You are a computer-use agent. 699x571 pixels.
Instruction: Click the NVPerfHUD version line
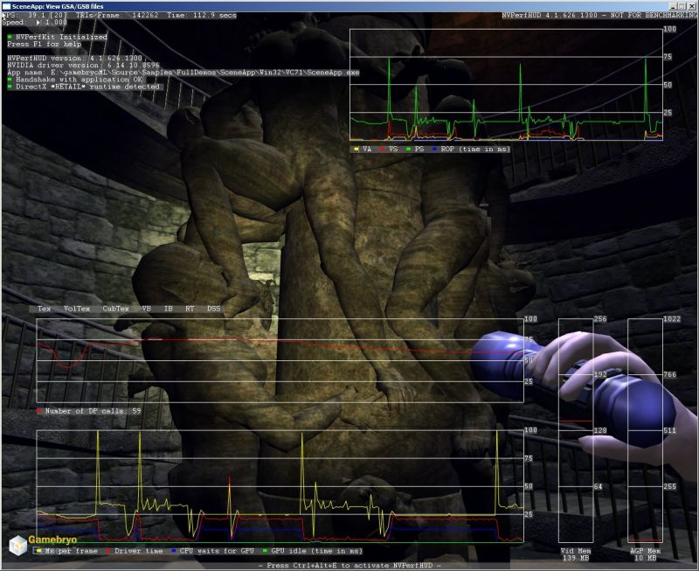(74, 58)
